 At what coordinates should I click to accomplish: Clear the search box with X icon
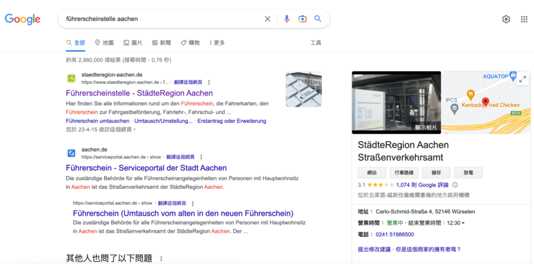click(x=268, y=19)
